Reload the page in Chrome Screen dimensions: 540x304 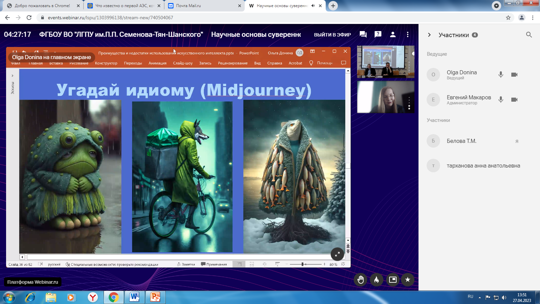click(29, 18)
